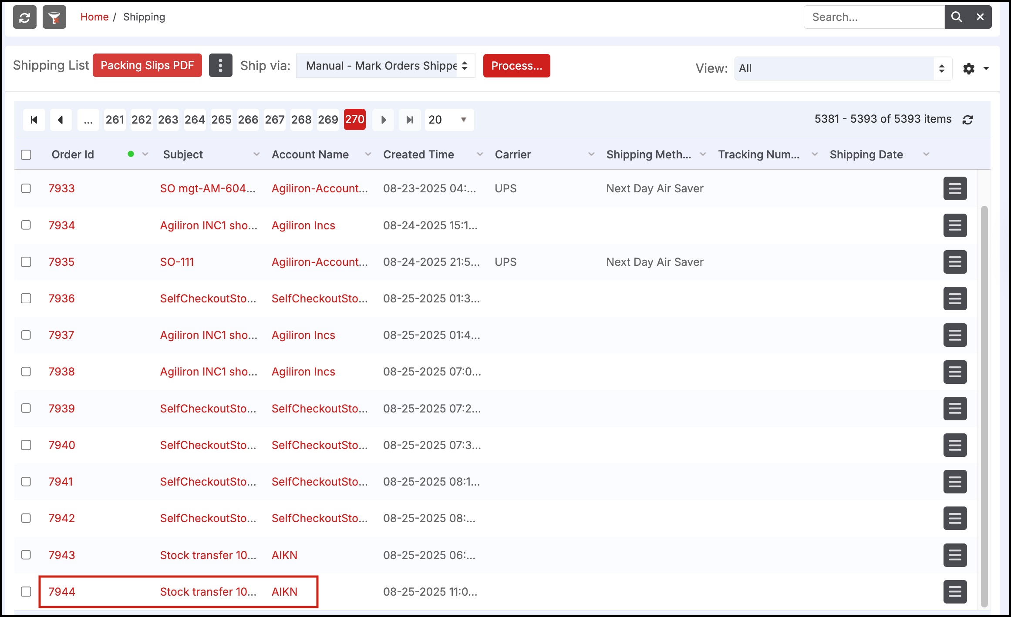Screen dimensions: 1011x617
Task: Open order 7944 link
Action: pos(62,592)
